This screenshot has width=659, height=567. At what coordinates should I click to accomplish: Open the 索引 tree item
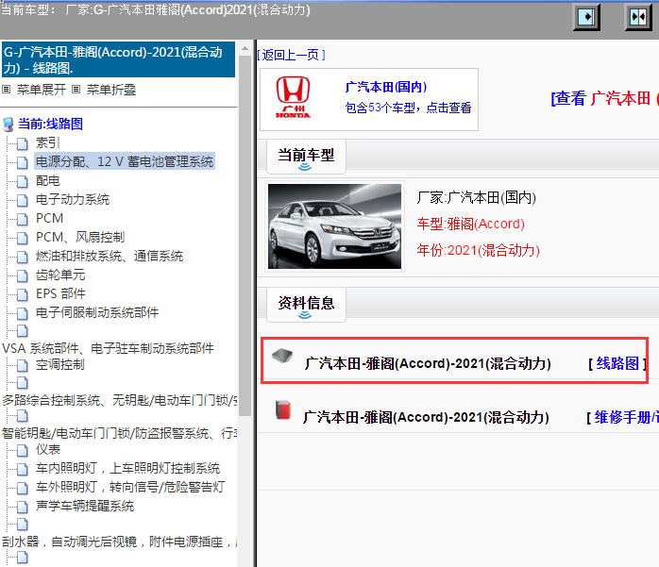pyautogui.click(x=48, y=142)
